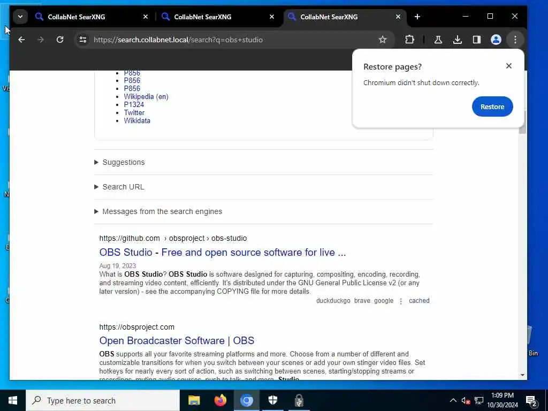
Task: Open the padlock app on taskbar
Action: [299, 400]
